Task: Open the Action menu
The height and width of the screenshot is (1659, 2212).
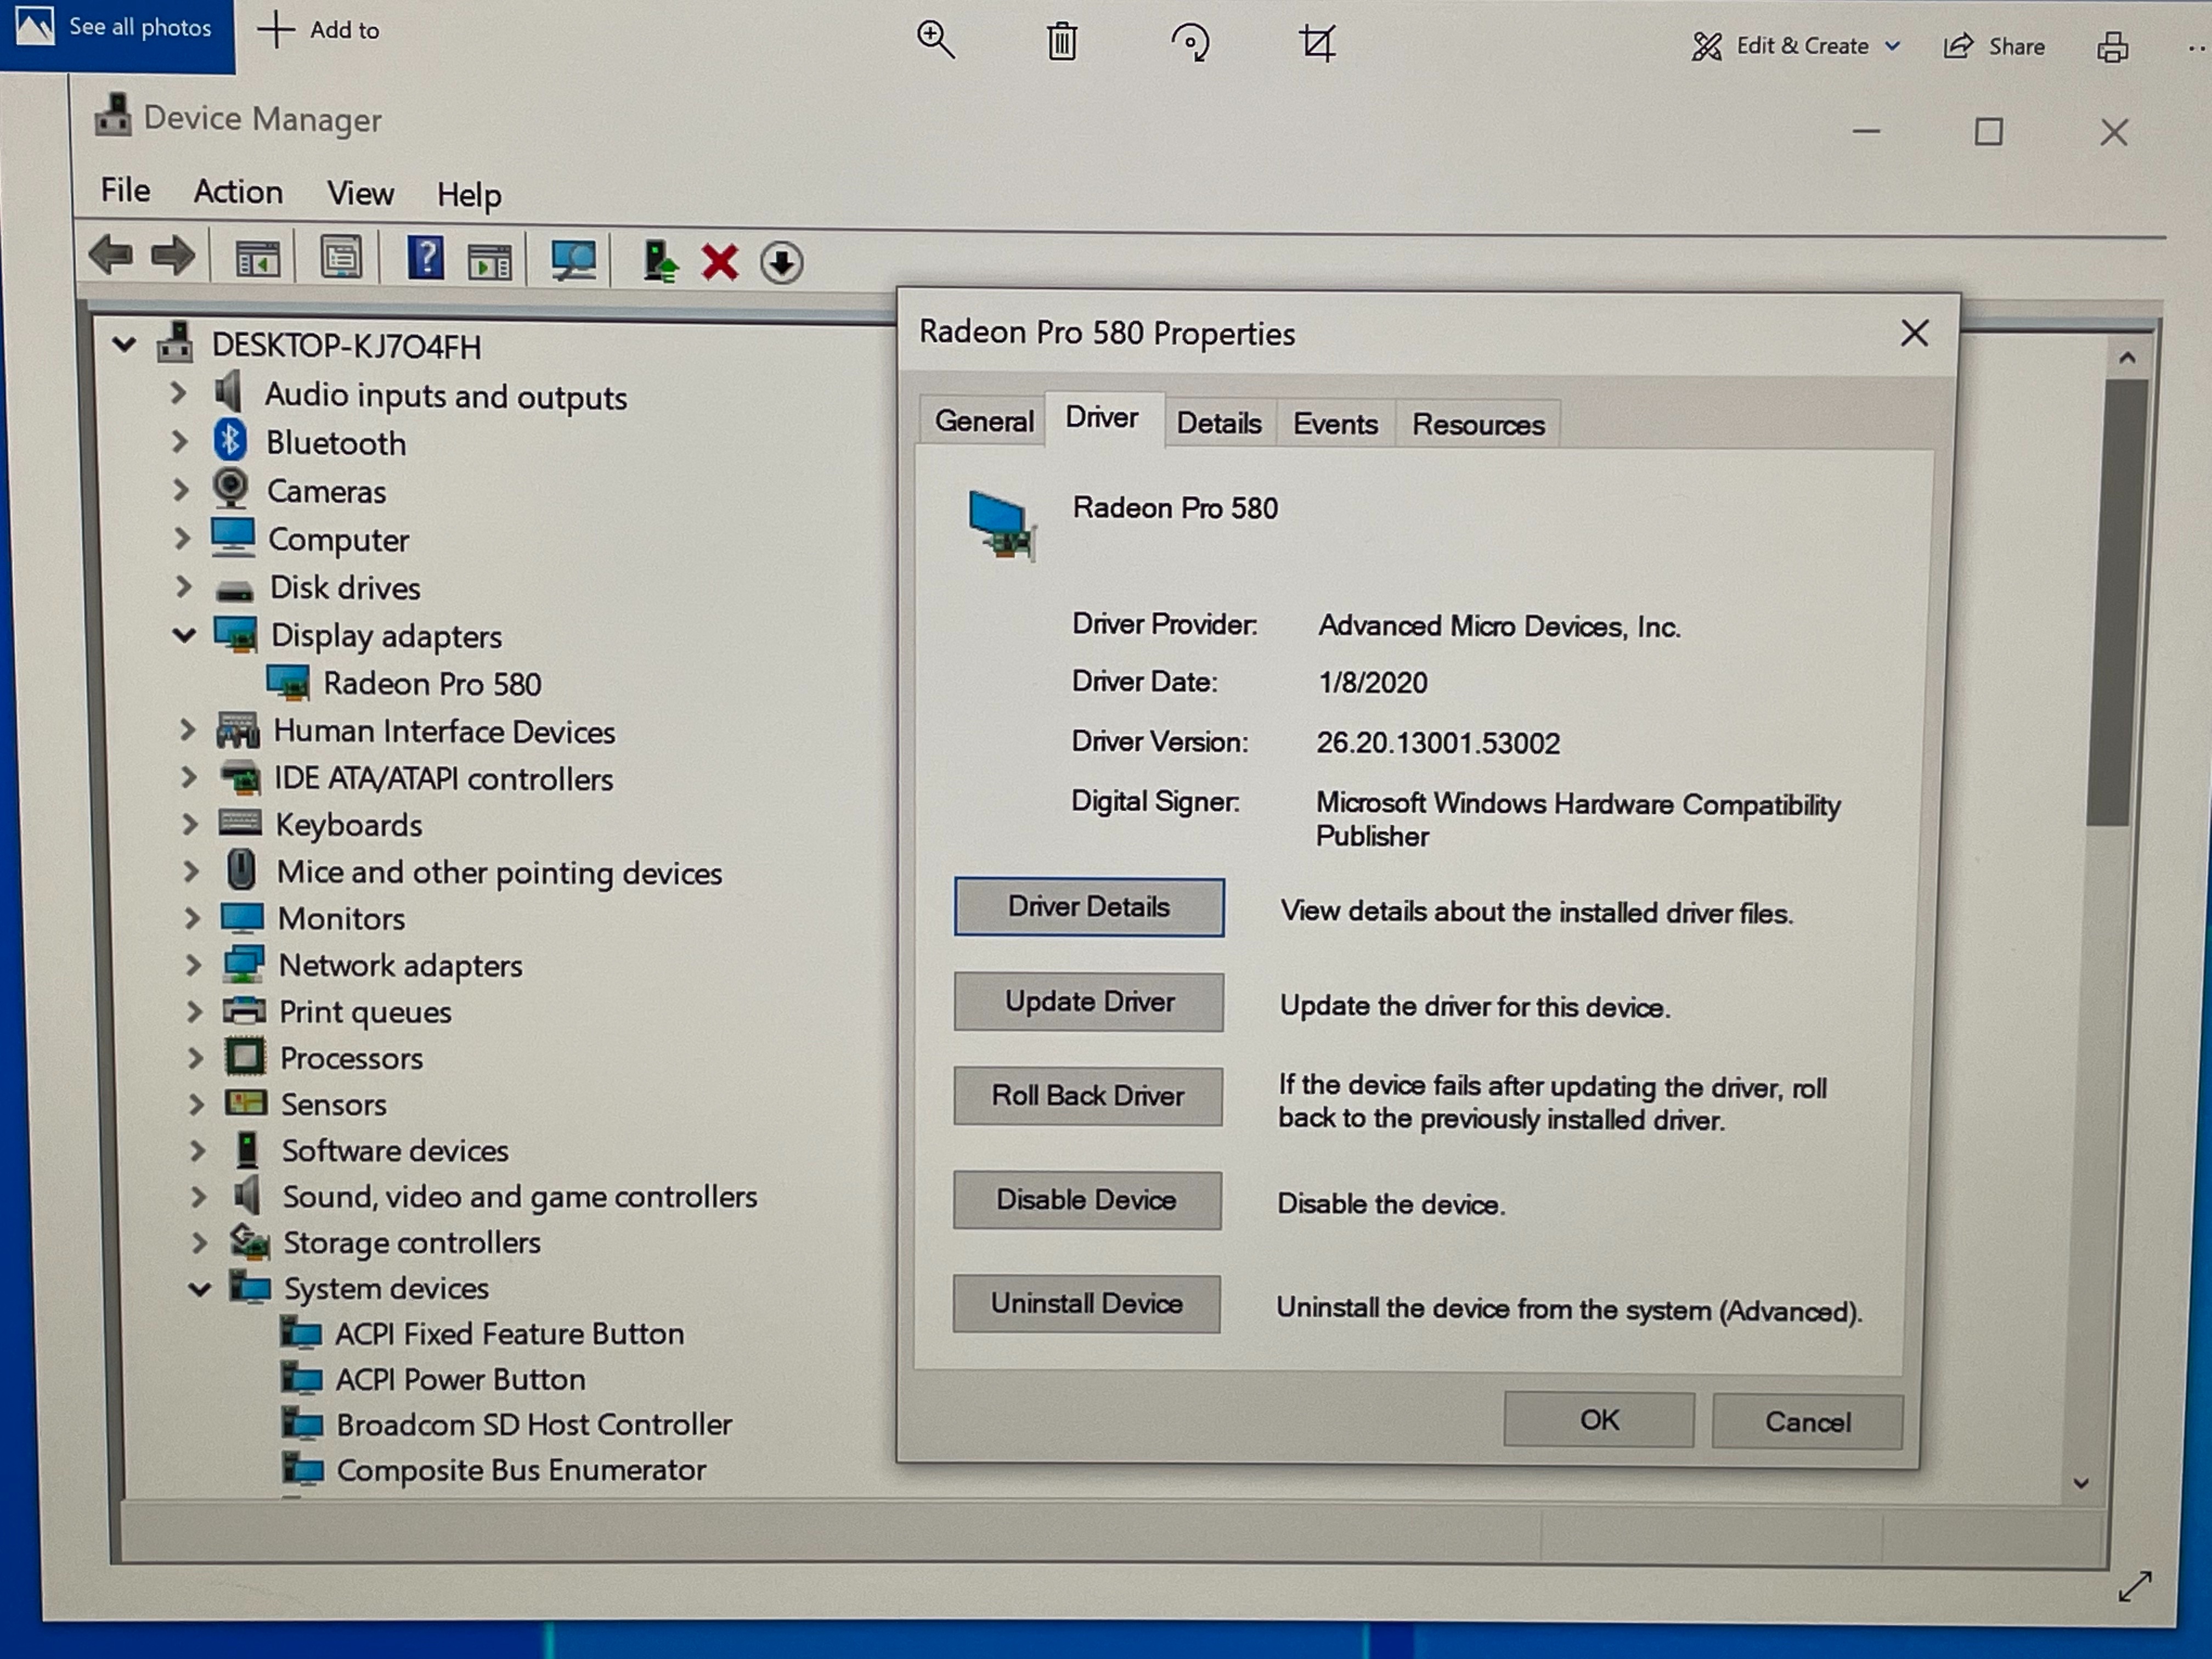Action: click(238, 191)
